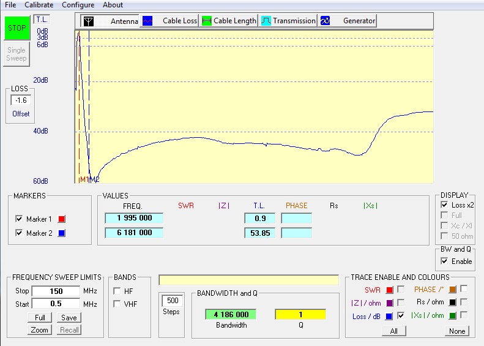Open the Calibrate menu

[x=39, y=5]
